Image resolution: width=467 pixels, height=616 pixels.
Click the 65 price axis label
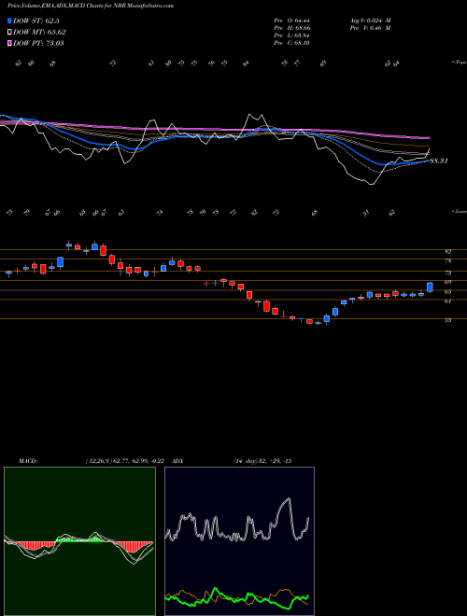point(447,292)
